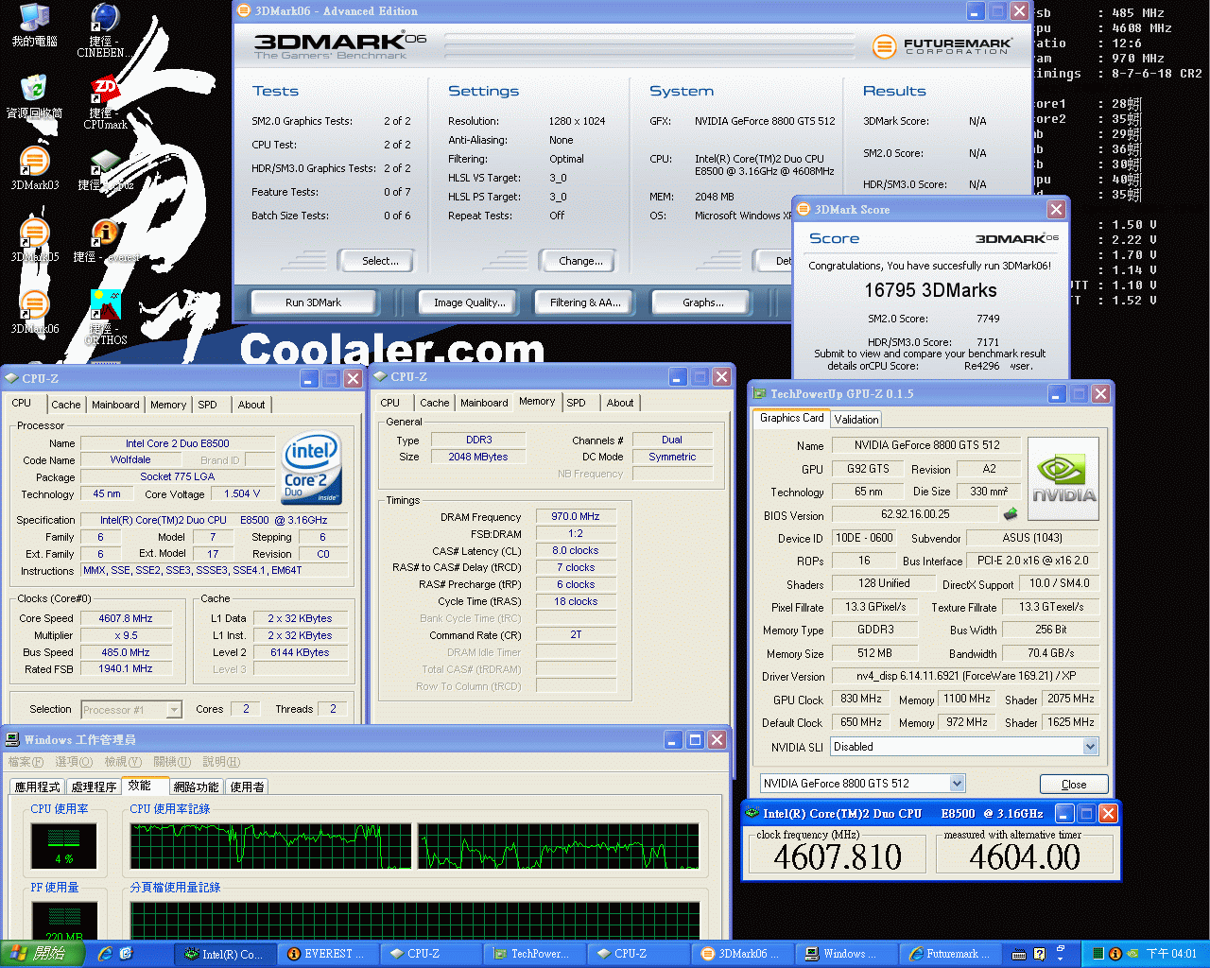1210x968 pixels.
Task: Switch to CPU tab in Memory CPU-Z window
Action: [390, 403]
